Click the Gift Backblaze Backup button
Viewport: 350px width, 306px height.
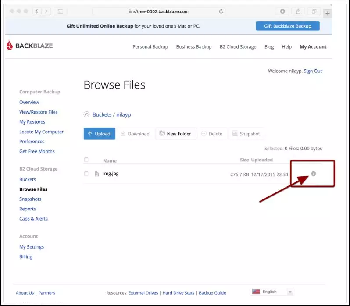point(288,26)
